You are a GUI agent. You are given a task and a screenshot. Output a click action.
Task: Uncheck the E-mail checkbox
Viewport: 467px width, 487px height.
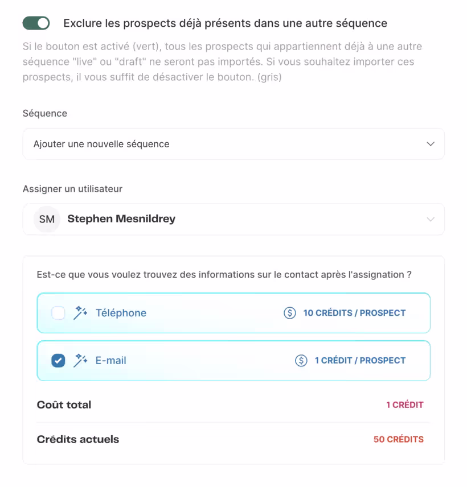tap(58, 361)
